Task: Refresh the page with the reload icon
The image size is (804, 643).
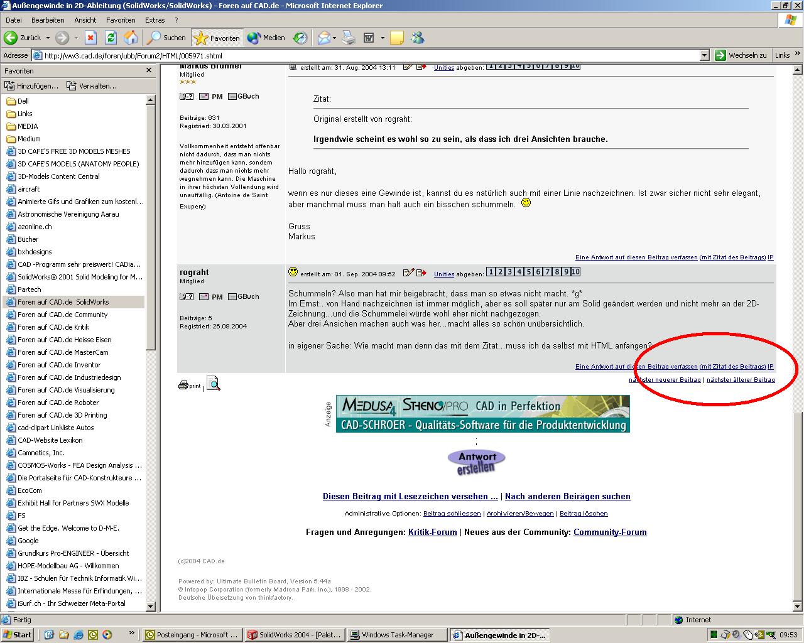Action: click(111, 38)
